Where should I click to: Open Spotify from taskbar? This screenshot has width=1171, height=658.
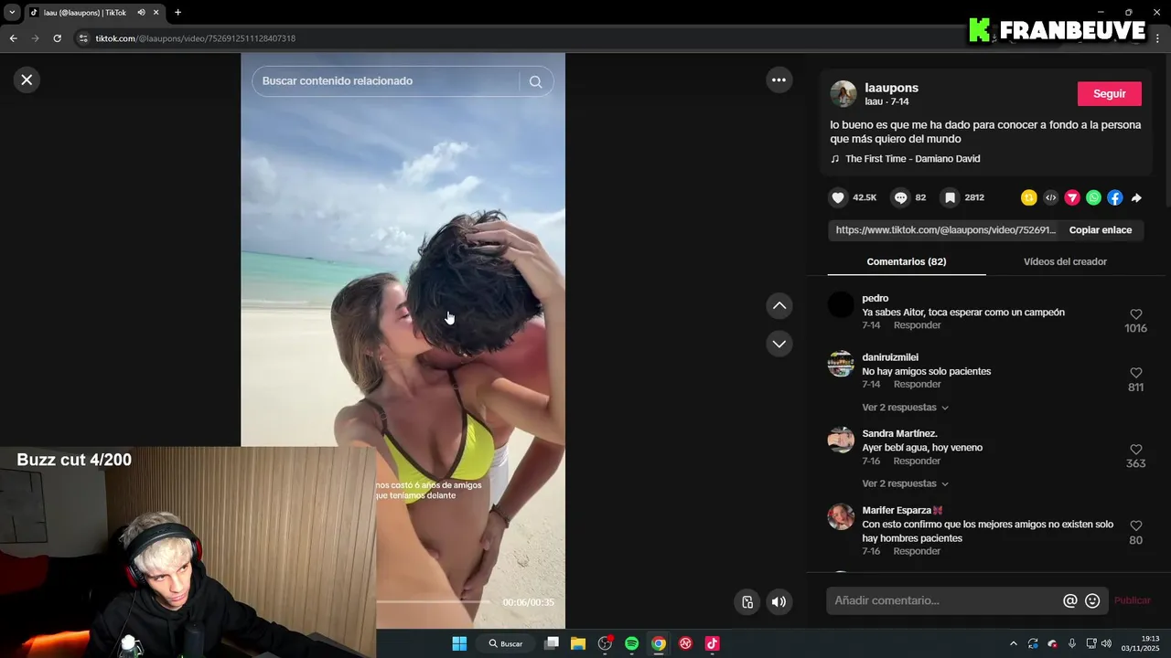tap(631, 643)
